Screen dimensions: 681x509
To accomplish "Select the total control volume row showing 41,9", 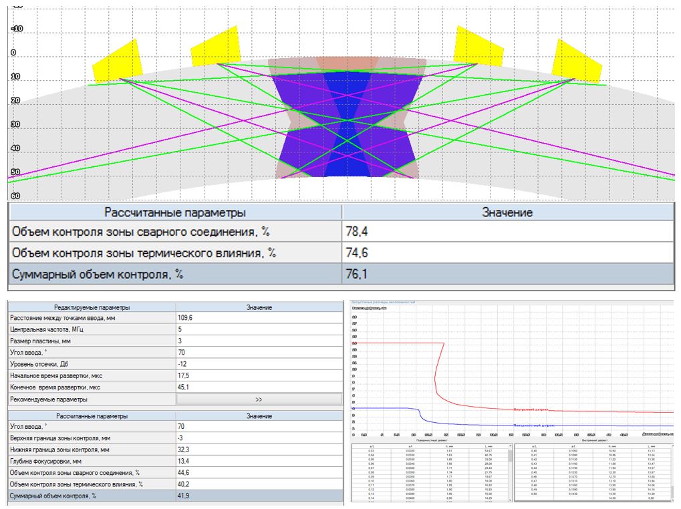I will (x=175, y=496).
